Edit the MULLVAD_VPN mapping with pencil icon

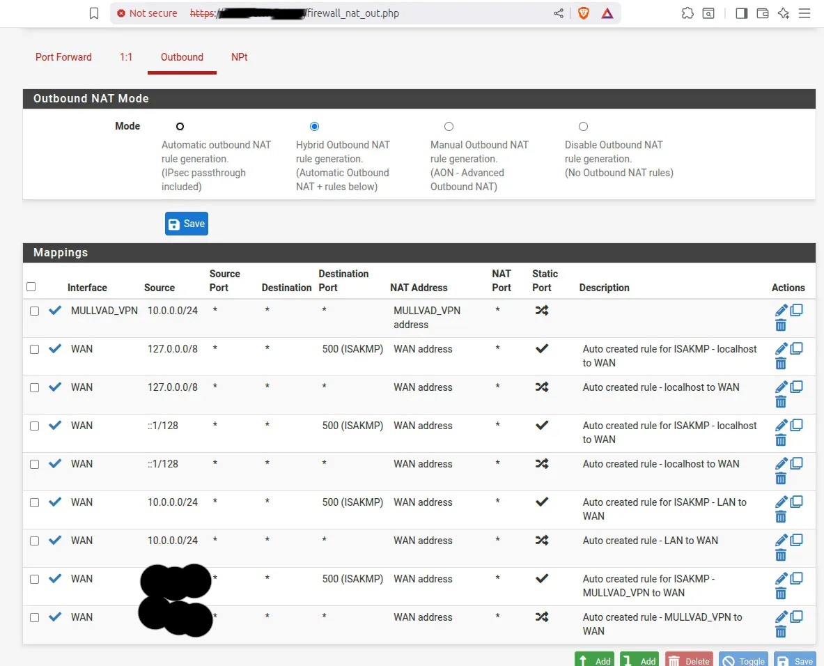(x=781, y=311)
